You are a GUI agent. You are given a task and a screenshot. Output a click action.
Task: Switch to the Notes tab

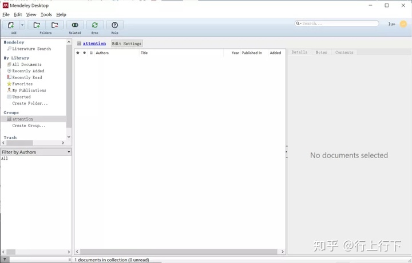point(321,52)
